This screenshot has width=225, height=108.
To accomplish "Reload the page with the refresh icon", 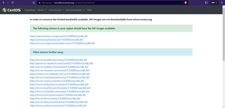I will (x=13, y=3).
